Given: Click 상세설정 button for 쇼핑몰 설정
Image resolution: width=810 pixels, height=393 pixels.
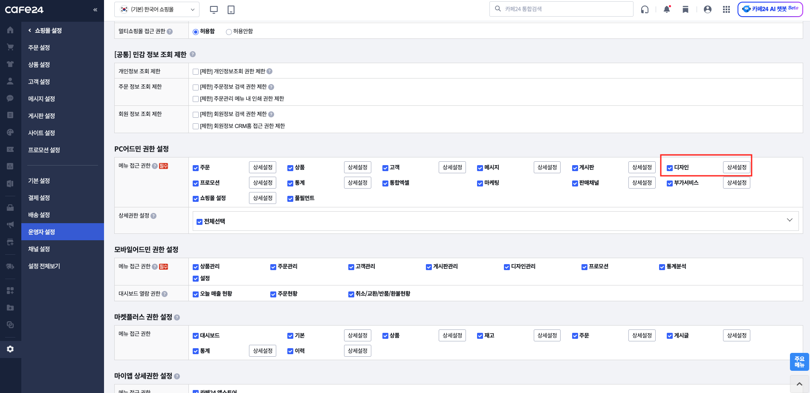Looking at the screenshot, I should tap(263, 198).
